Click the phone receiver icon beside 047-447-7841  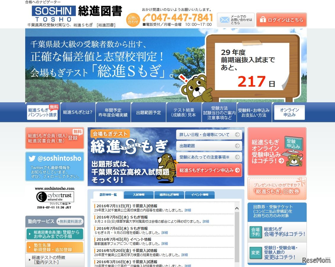pos(146,17)
